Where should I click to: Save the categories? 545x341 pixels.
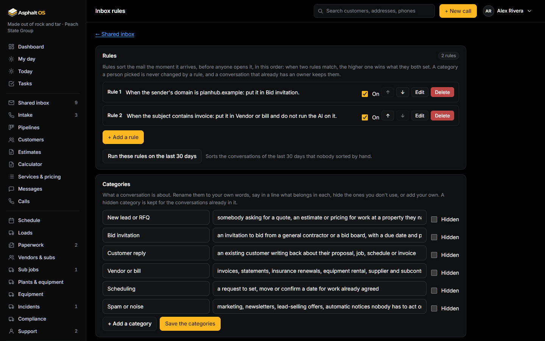190,324
